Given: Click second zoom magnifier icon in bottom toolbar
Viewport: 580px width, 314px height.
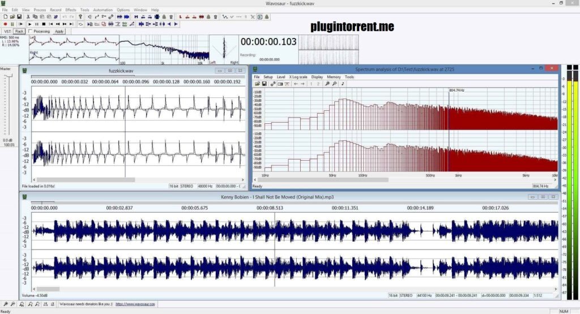Looking at the screenshot, I should pos(12,304).
